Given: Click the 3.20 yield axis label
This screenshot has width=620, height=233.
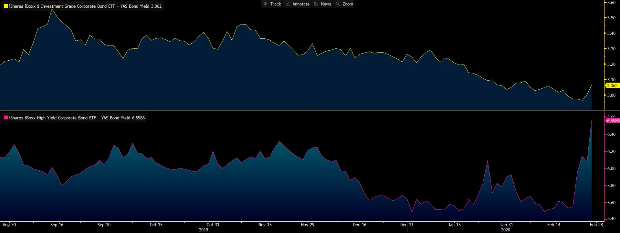Looking at the screenshot, I should (611, 64).
